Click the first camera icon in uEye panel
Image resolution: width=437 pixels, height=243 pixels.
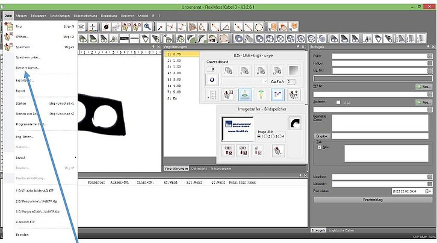coord(229,70)
